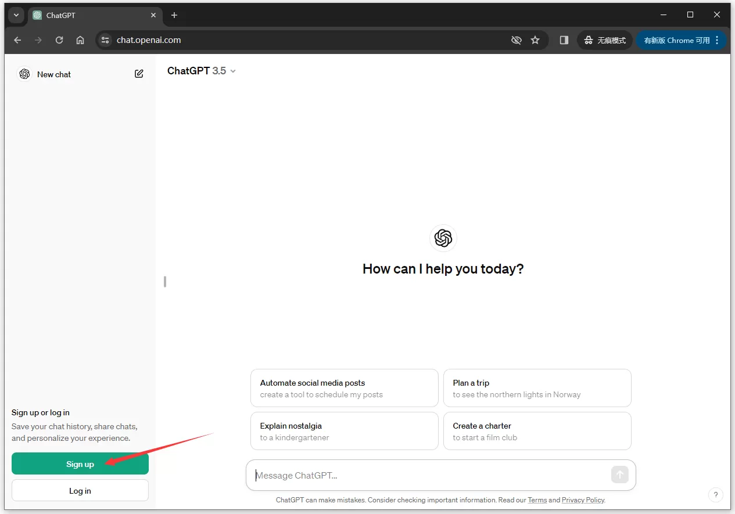This screenshot has width=735, height=514.
Task: Select the ChatGPT browser tab
Action: coord(95,15)
